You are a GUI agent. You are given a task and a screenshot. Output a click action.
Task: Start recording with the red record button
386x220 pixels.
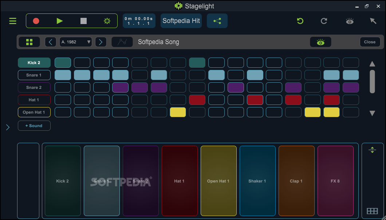[36, 21]
